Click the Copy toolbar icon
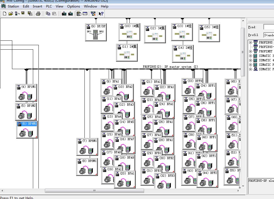This screenshot has width=274, height=199. pyautogui.click(x=48, y=14)
